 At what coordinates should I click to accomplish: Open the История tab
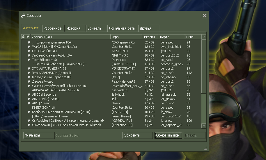point(75,28)
